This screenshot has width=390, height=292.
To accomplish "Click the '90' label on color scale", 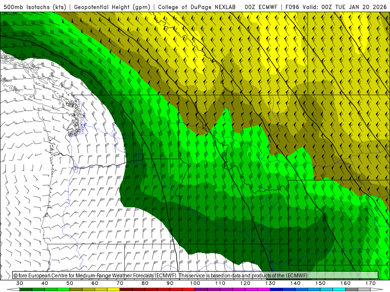I will tap(170, 283).
